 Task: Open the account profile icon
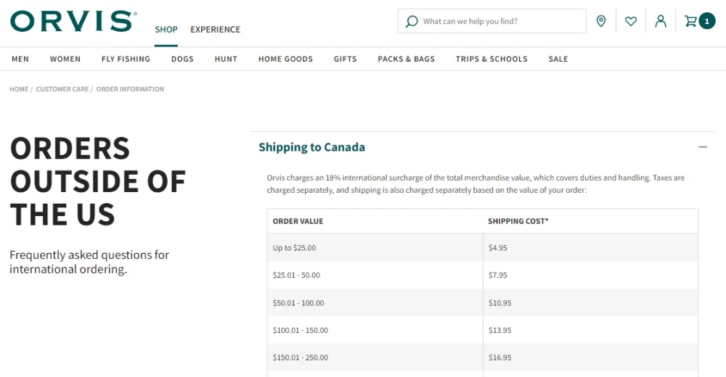(x=660, y=21)
